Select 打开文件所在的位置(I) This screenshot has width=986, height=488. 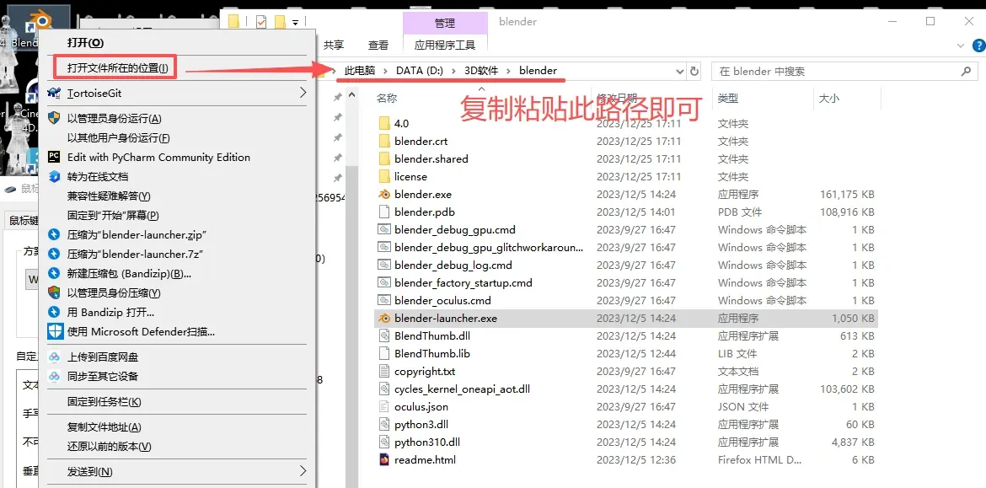pos(118,68)
